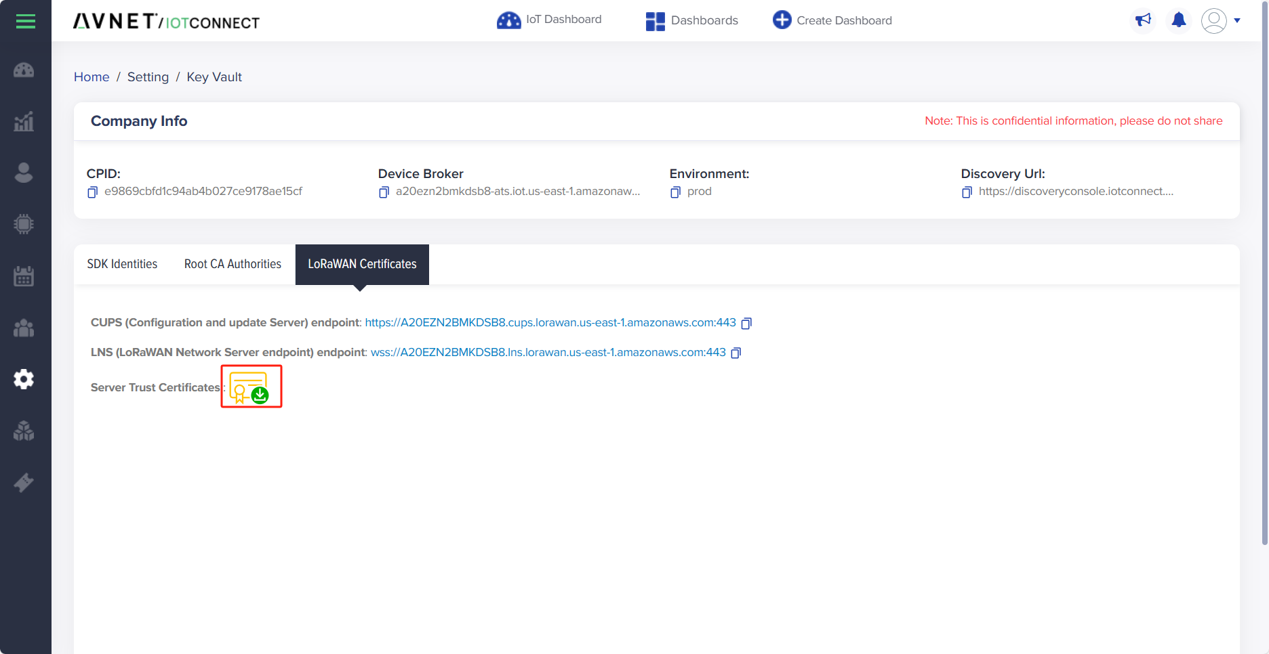
Task: Open the Dashboards menu
Action: click(691, 21)
